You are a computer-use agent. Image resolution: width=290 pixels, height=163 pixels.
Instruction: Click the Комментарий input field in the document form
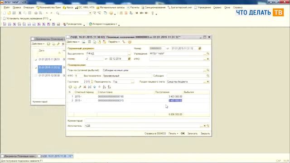pyautogui.click(x=147, y=121)
